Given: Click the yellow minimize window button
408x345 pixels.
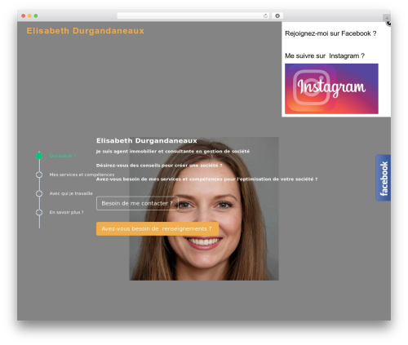Looking at the screenshot, I should click(x=29, y=15).
